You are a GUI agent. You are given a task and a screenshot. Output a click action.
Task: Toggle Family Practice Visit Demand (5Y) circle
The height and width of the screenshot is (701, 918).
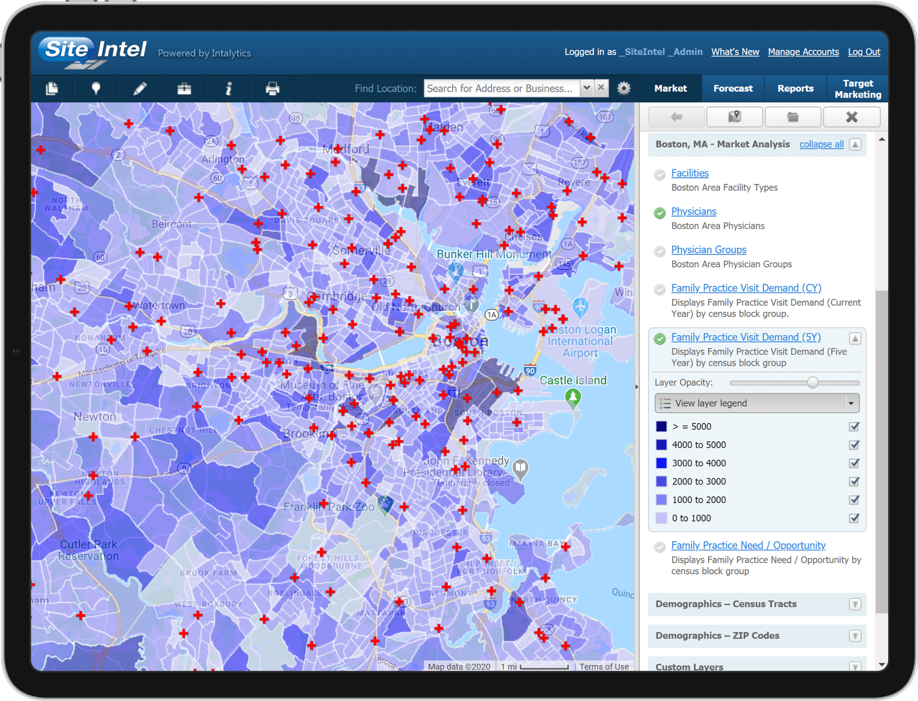click(x=660, y=339)
